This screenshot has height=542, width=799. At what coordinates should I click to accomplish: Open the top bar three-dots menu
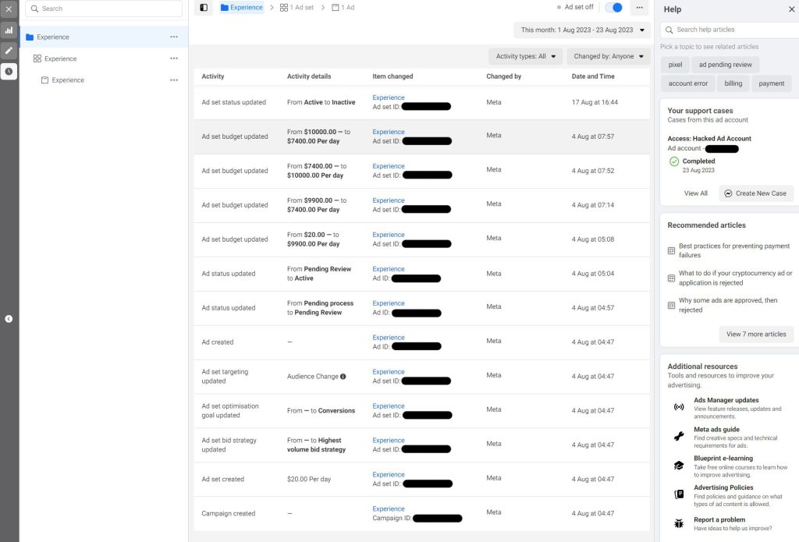(x=640, y=8)
